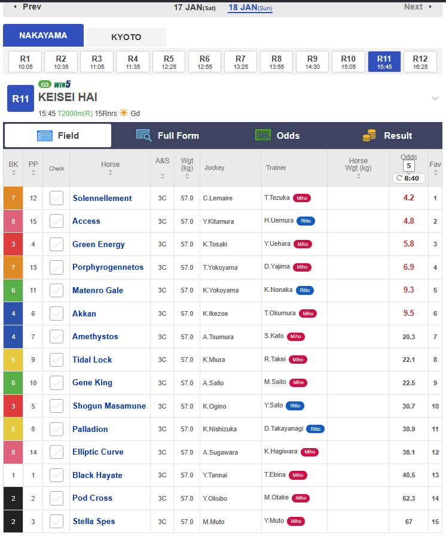Expand the Keisei Hai race details chevron
446x536 pixels.
click(x=435, y=99)
